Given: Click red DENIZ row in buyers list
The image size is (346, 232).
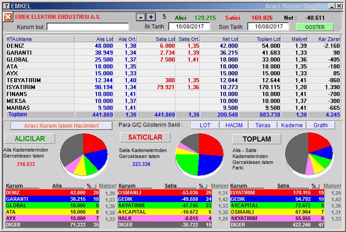Looking at the screenshot, I should 52,192.
